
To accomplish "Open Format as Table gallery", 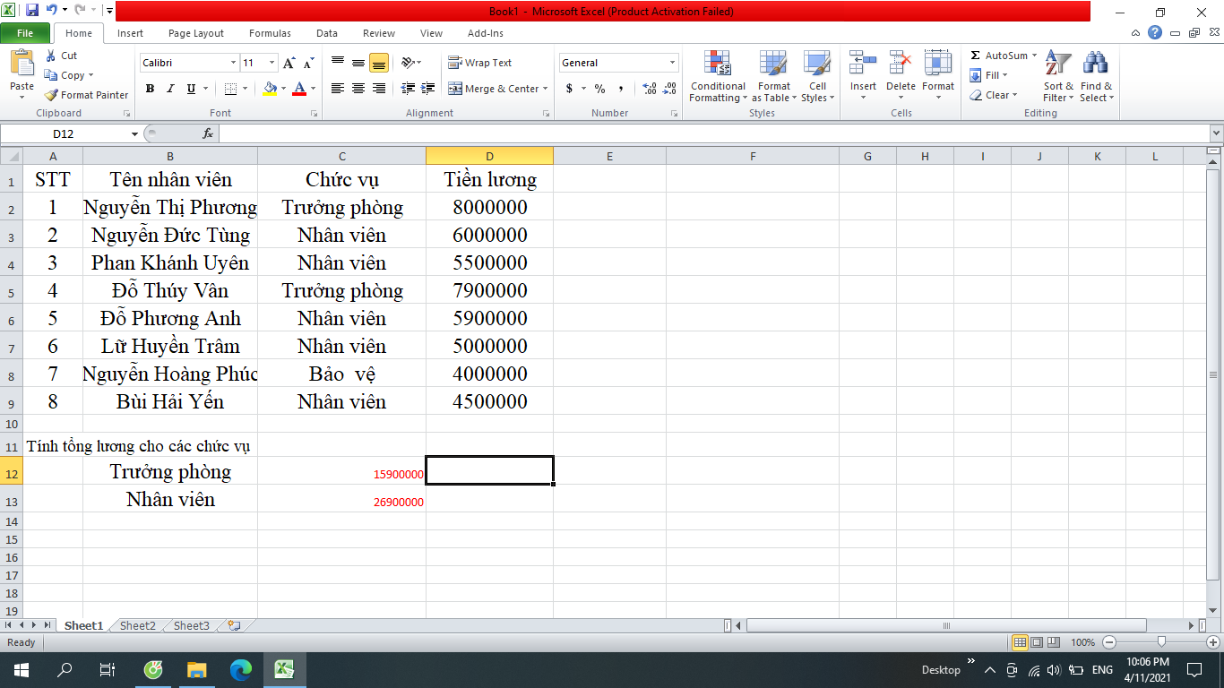I will (x=773, y=77).
